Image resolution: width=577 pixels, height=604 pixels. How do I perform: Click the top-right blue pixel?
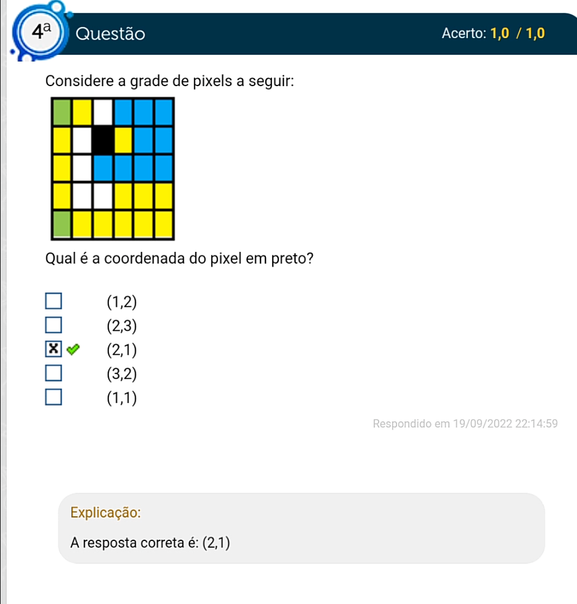click(x=164, y=112)
